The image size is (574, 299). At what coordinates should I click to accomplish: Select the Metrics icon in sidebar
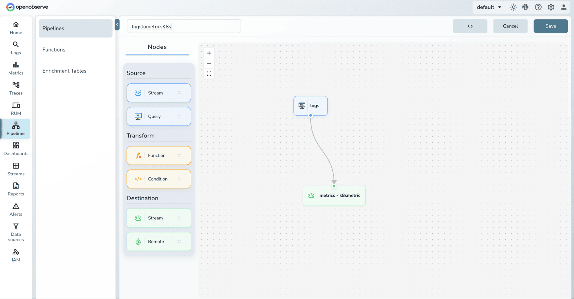pyautogui.click(x=16, y=68)
